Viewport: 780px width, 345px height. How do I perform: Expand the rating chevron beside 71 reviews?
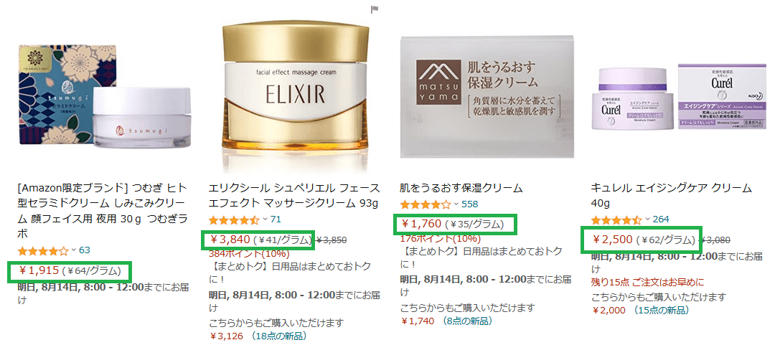click(265, 219)
